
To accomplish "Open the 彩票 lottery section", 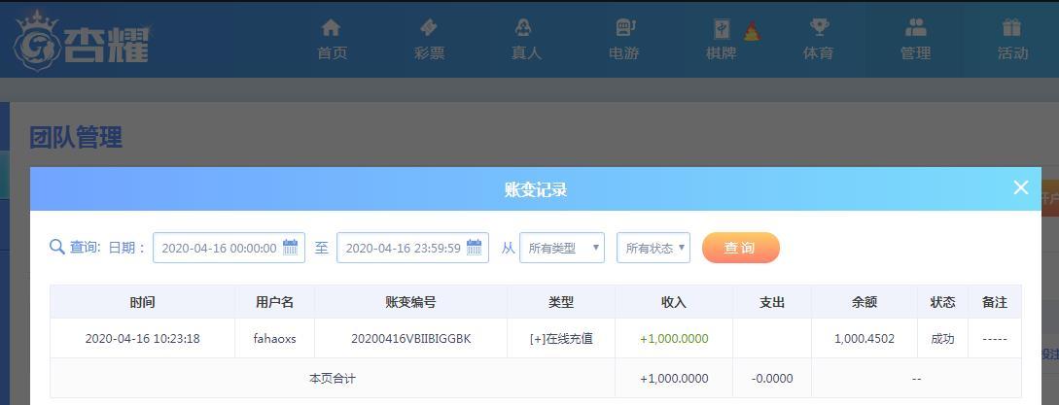I will [430, 52].
